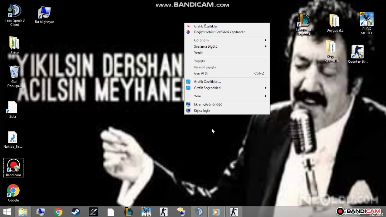Expand the Sıralama ölçütü submenu
Screen dimensions: 386x217
[x=227, y=46]
